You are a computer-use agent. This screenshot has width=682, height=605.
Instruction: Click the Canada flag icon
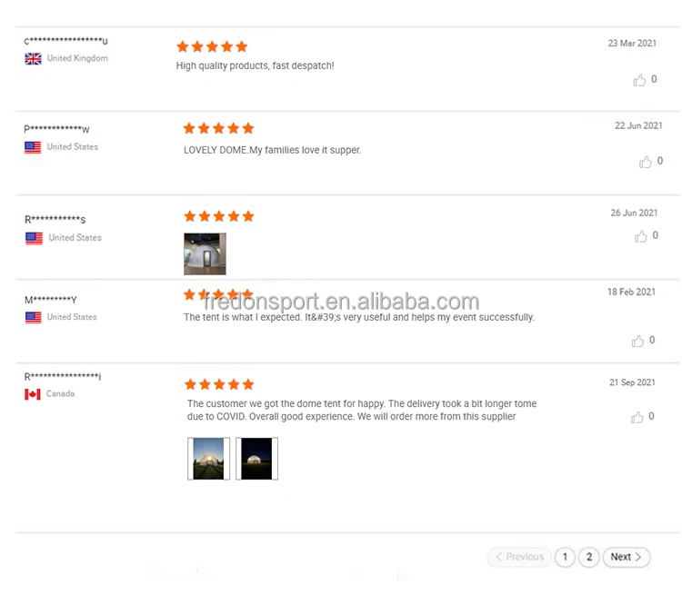(x=33, y=394)
